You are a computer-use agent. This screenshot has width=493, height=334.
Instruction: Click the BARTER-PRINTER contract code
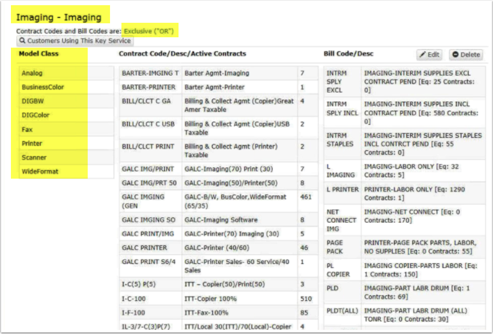[149, 87]
